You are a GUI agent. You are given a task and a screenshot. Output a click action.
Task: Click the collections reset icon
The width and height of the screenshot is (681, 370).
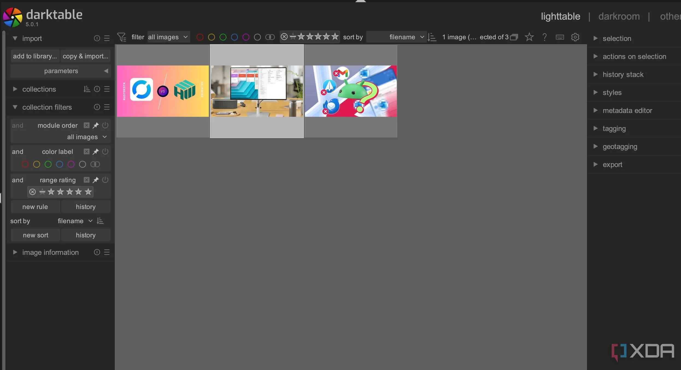click(97, 89)
